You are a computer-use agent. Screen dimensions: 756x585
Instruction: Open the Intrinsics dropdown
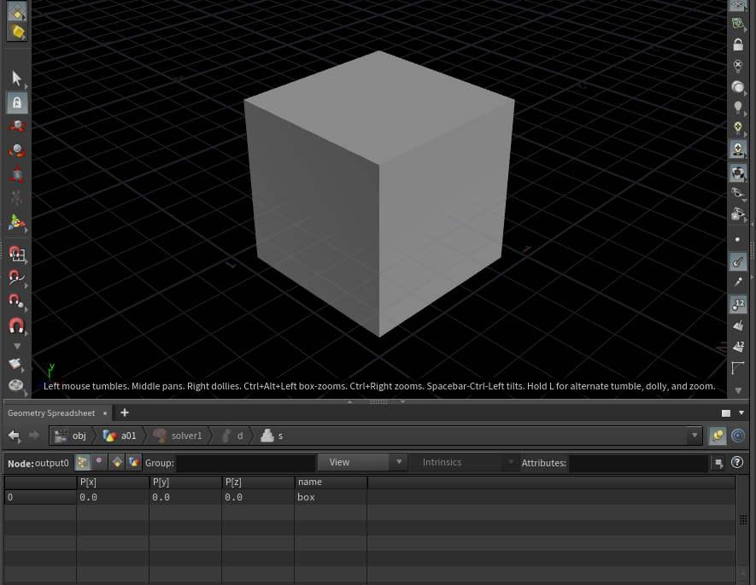point(465,463)
